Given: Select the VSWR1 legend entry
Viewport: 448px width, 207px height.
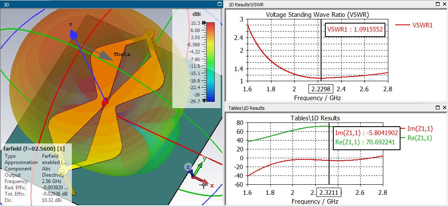Looking at the screenshot, I should tap(414, 25).
